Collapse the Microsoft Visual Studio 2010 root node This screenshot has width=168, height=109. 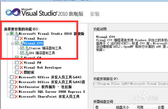pyautogui.click(x=7, y=34)
